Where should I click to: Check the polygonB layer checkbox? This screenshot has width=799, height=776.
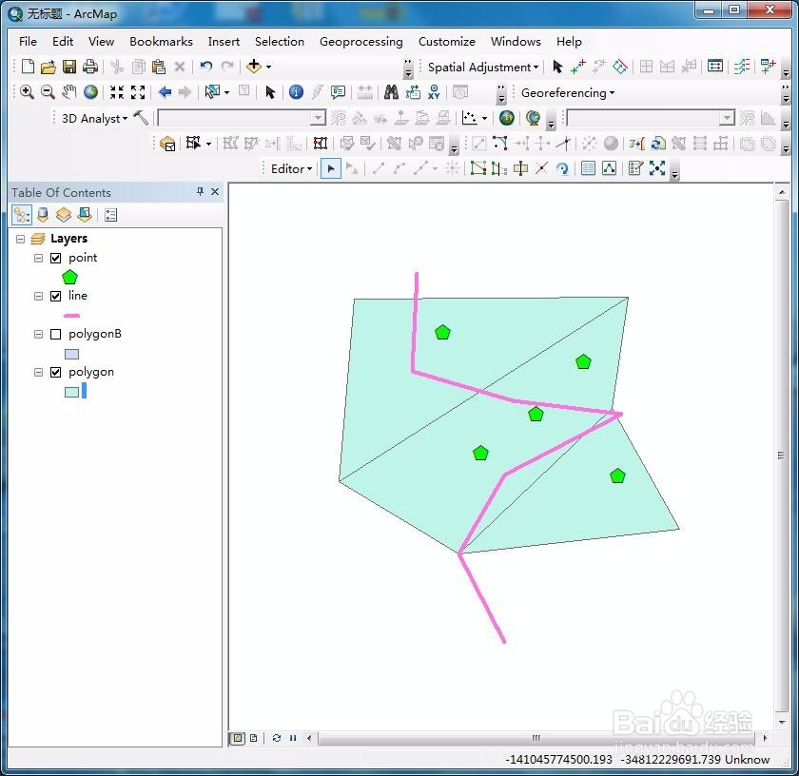[55, 334]
